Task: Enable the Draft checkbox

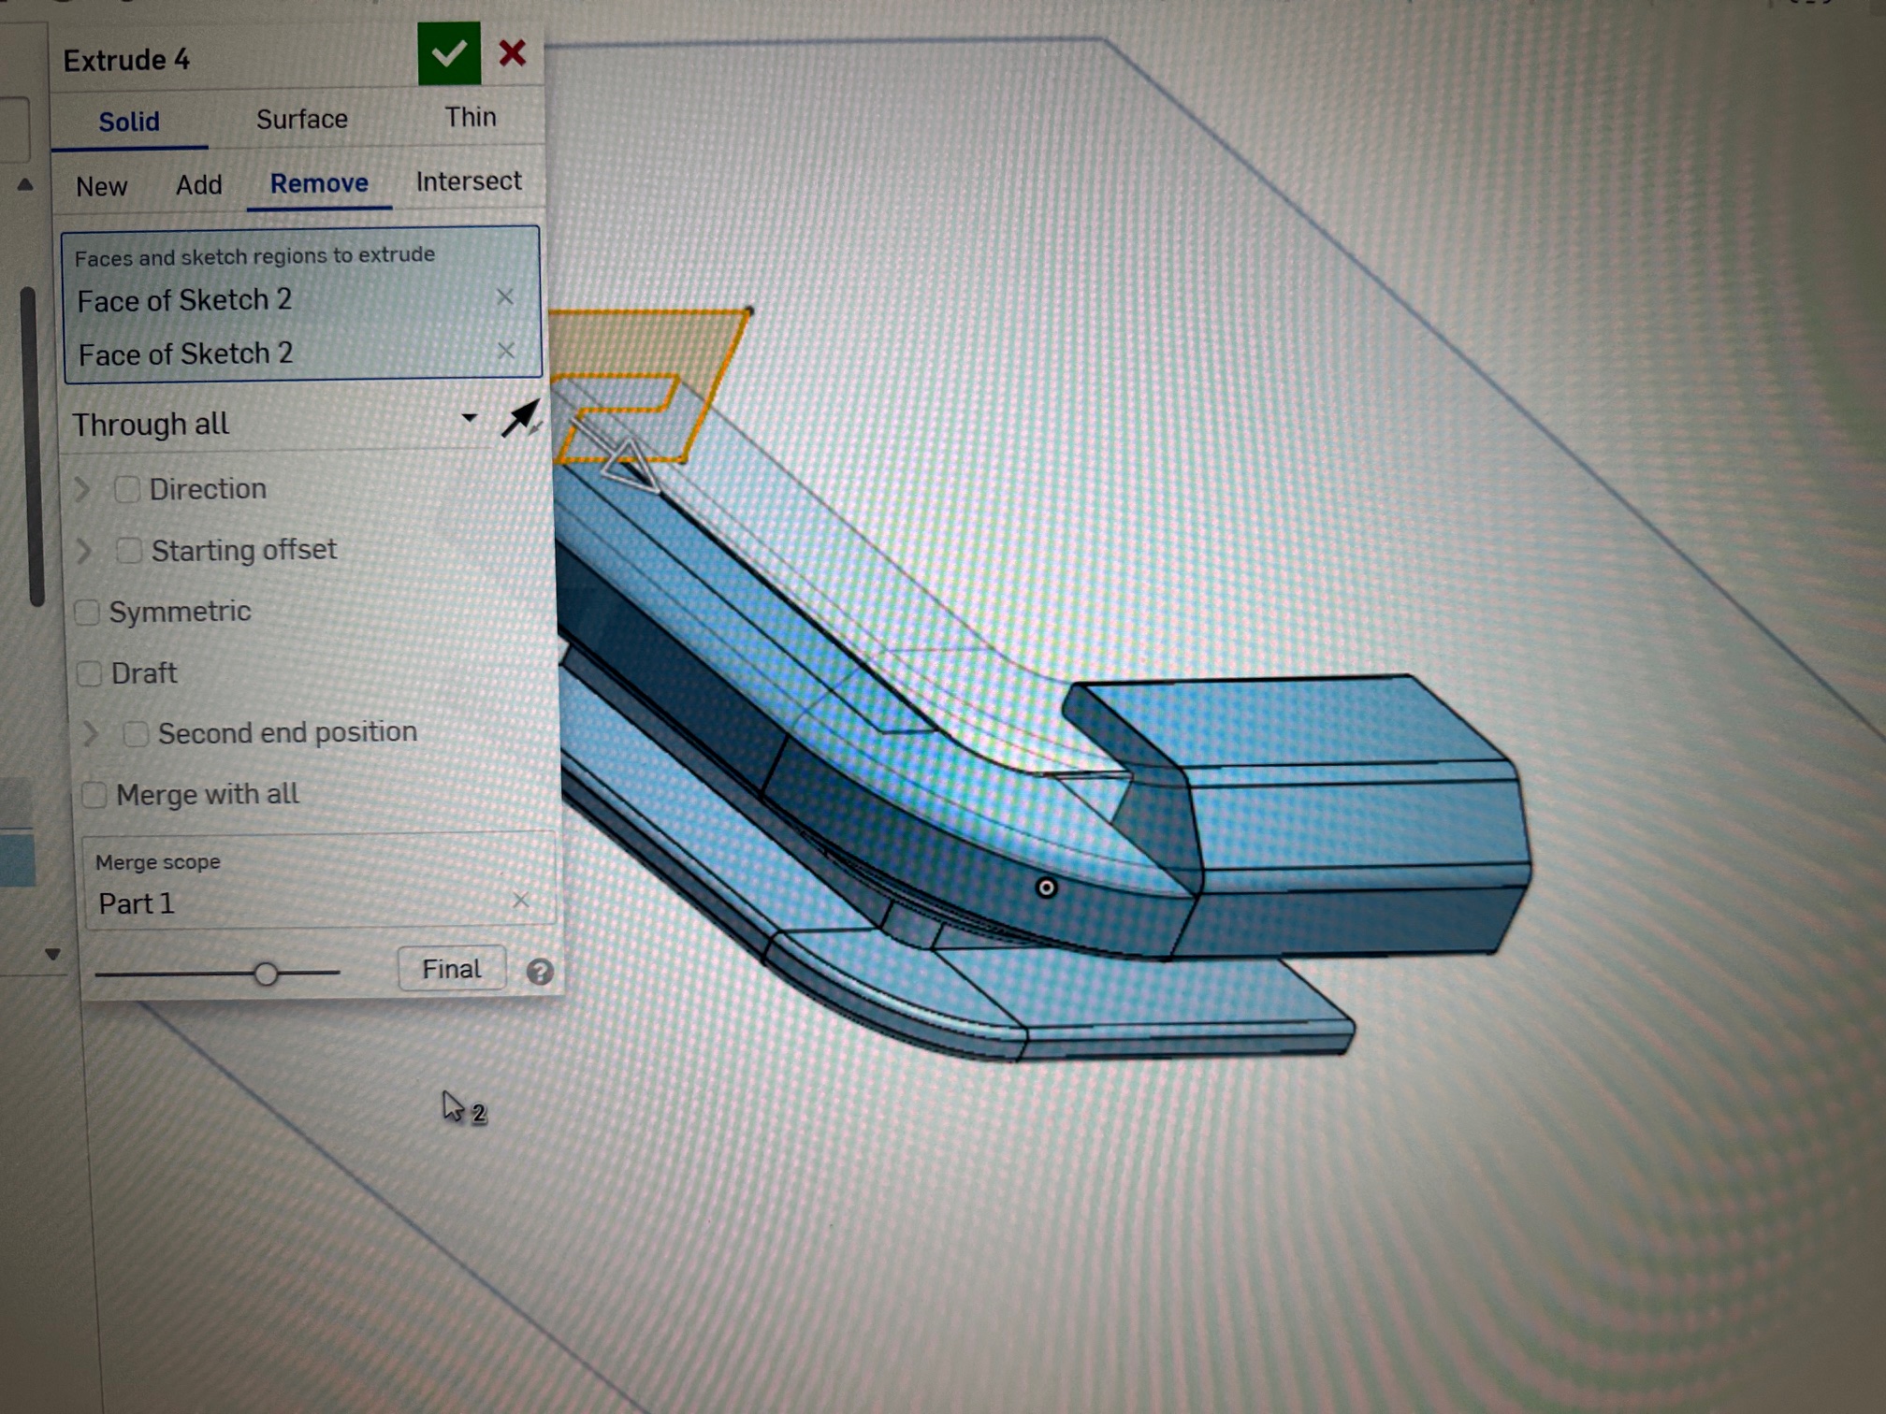Action: click(90, 673)
